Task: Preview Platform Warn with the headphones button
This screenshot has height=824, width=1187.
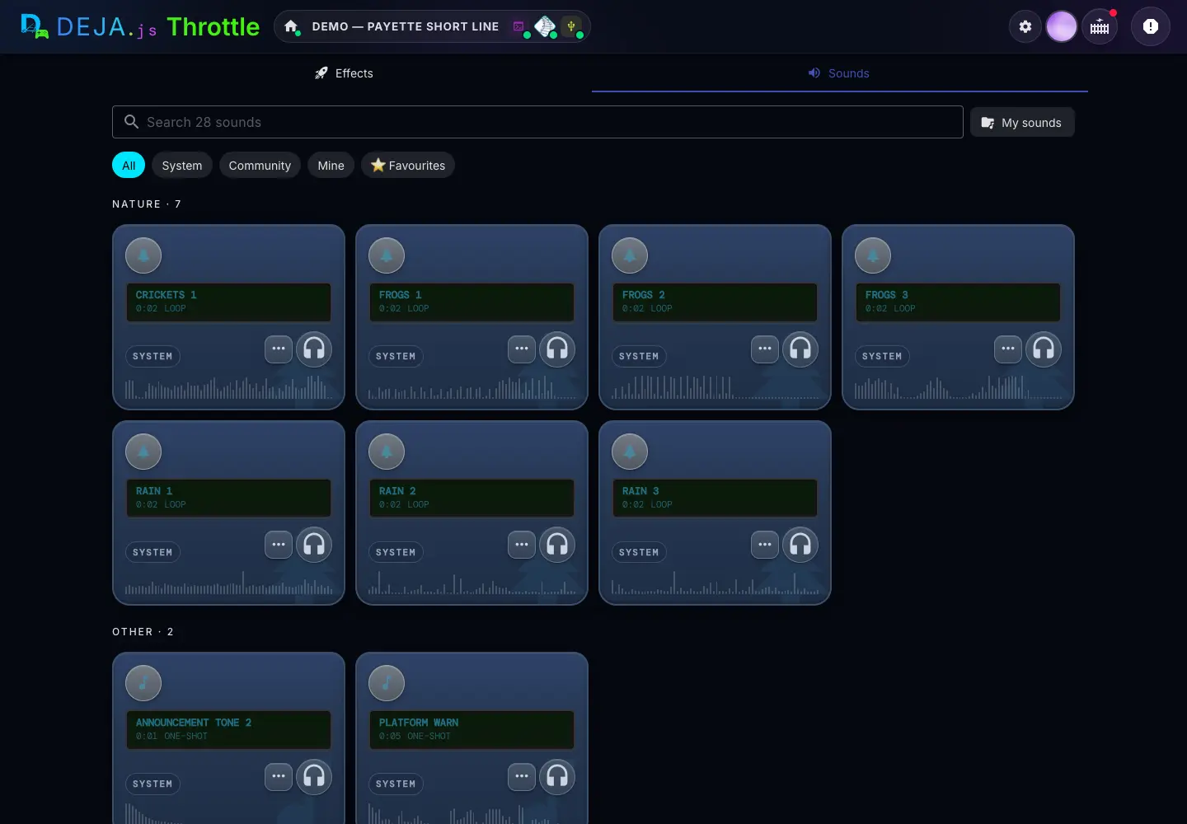Action: [x=557, y=776]
